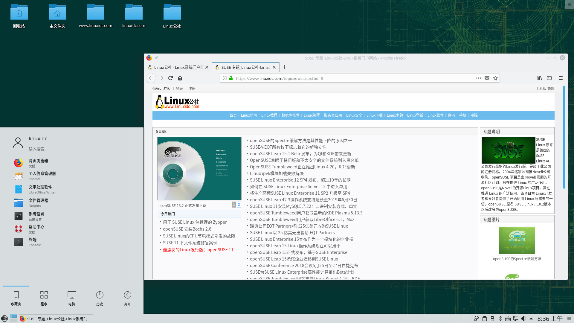The height and width of the screenshot is (323, 574).
Task: Launch Dolphin 文件管理器 from launcher
Action: (x=38, y=202)
